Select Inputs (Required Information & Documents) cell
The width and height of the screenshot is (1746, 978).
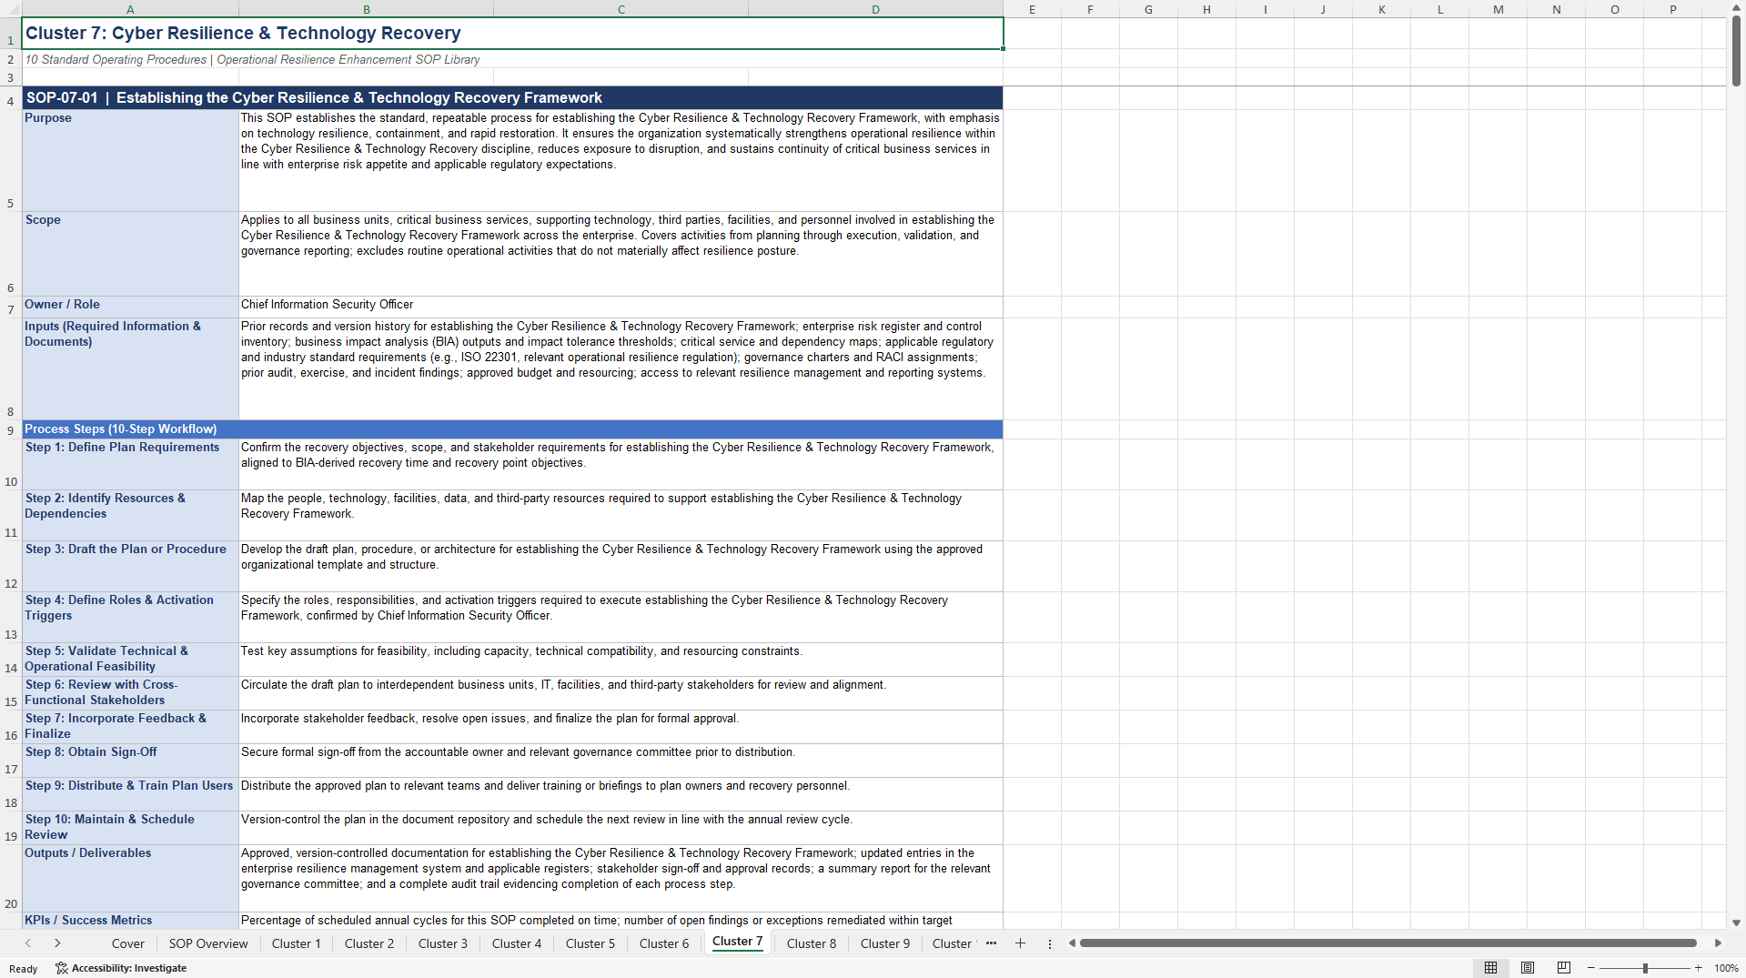130,369
